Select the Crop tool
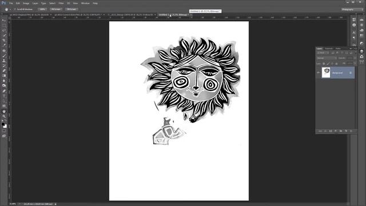Viewport: 366px width, 206px height. (x=4, y=41)
